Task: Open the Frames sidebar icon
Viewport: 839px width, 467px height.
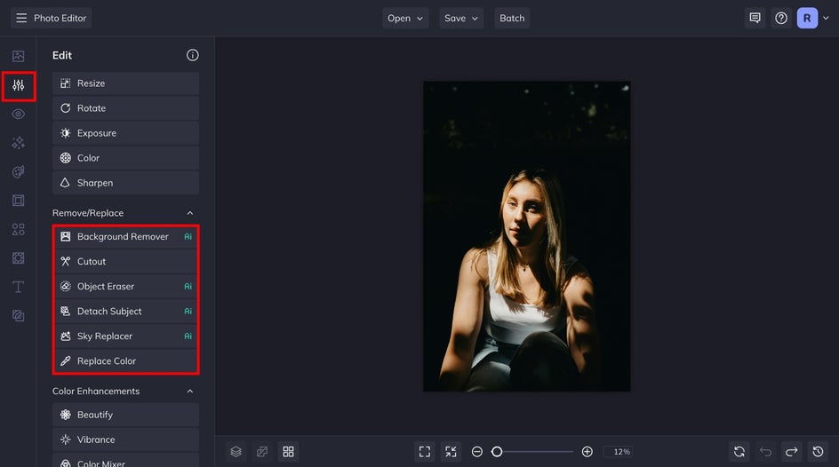Action: [18, 201]
